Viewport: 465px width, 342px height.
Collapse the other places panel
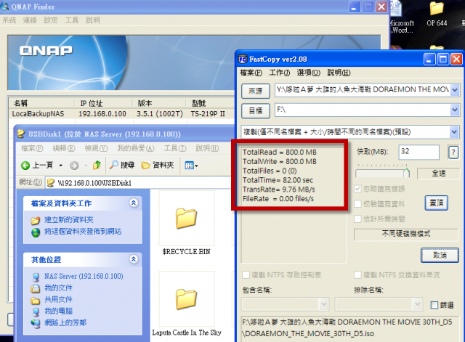(134, 259)
